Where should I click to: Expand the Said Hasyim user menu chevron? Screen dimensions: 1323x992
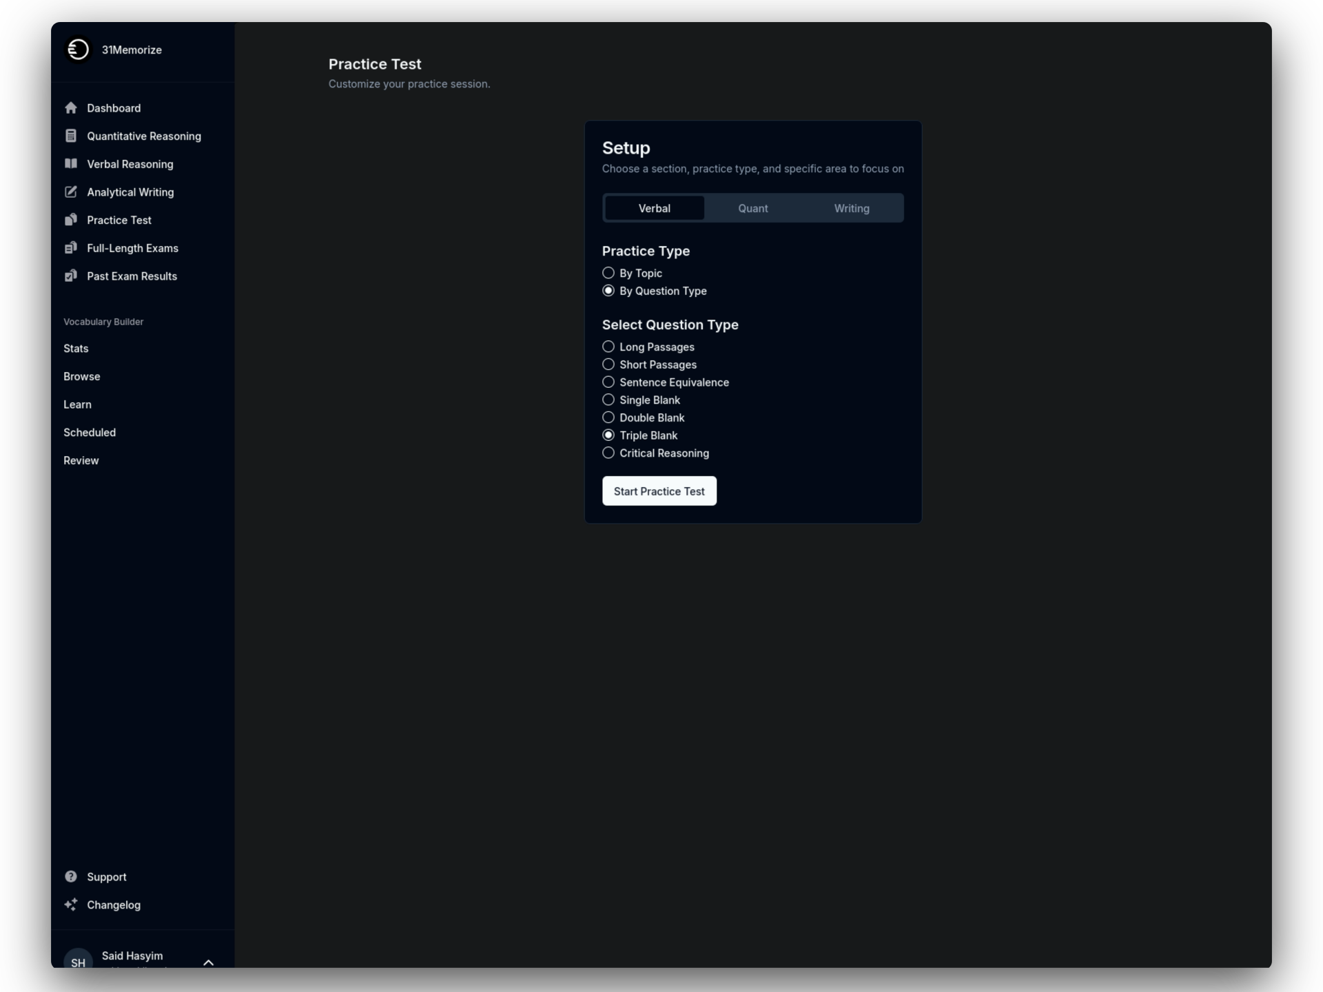point(209,962)
